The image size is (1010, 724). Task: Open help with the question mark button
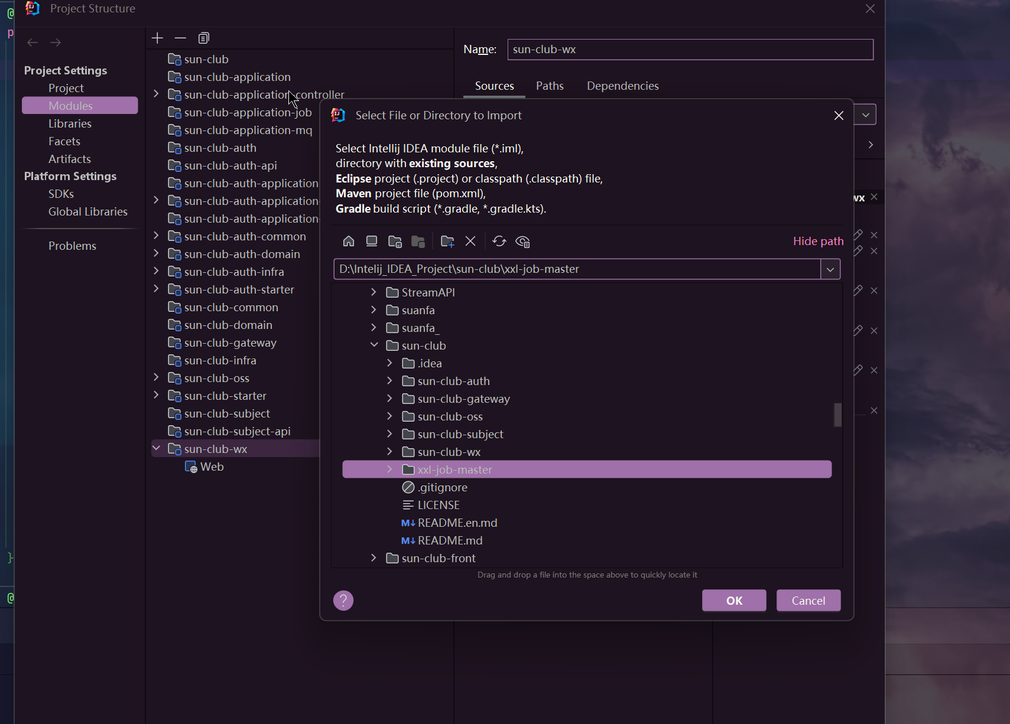(343, 601)
